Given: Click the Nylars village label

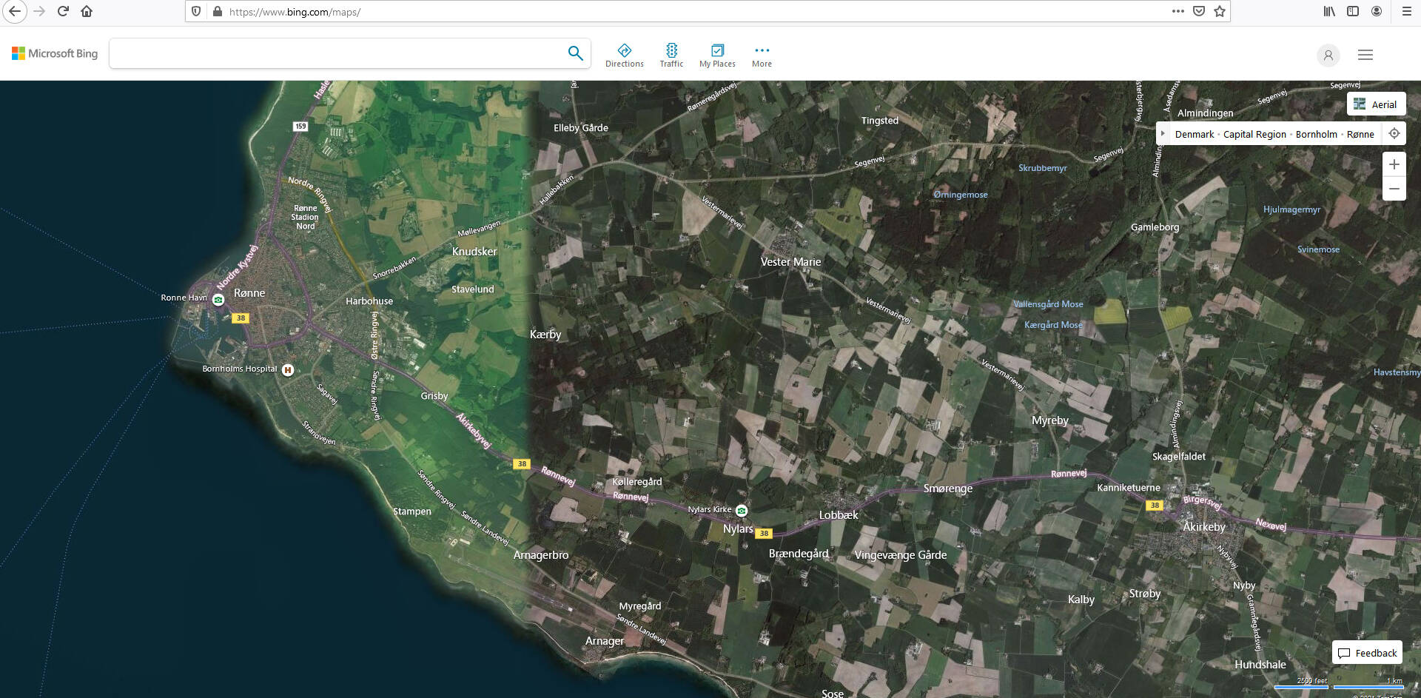Looking at the screenshot, I should [738, 528].
